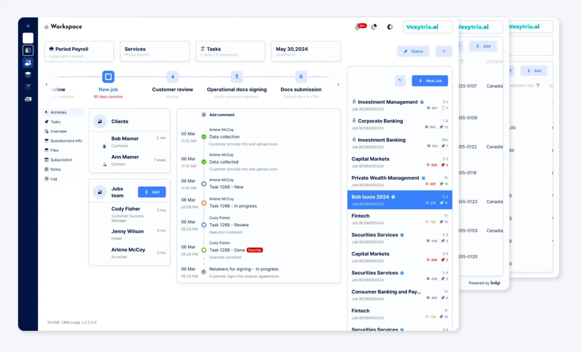Open the stacked layers icon in the sidebar
The height and width of the screenshot is (352, 581).
click(28, 74)
